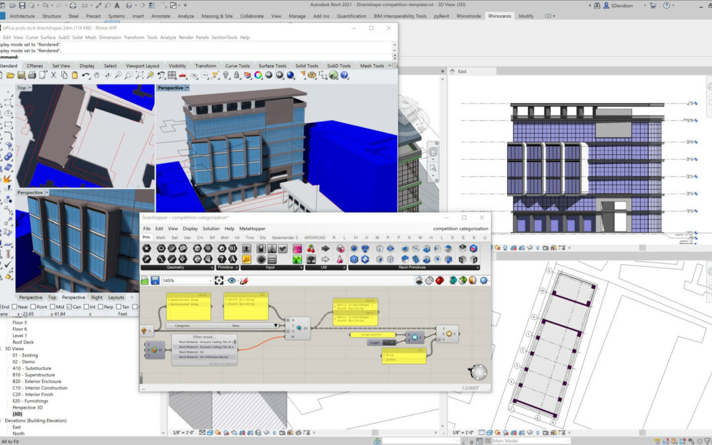Click the lock icon in Rhino toolbar
The image size is (712, 445).
237,75
